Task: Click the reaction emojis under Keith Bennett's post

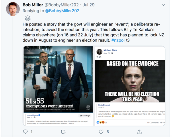Action: pos(100,122)
